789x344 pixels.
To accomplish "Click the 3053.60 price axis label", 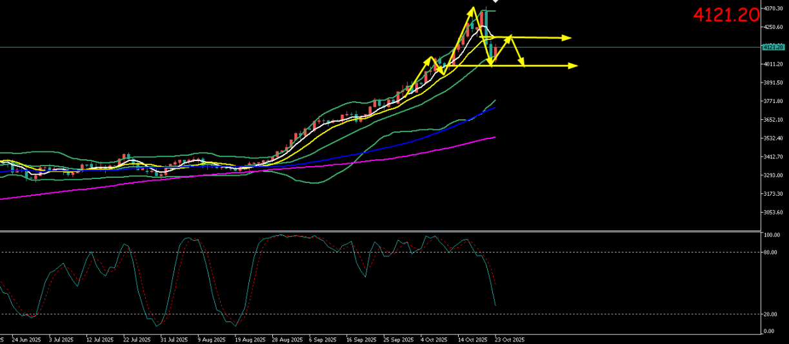I will (774, 213).
